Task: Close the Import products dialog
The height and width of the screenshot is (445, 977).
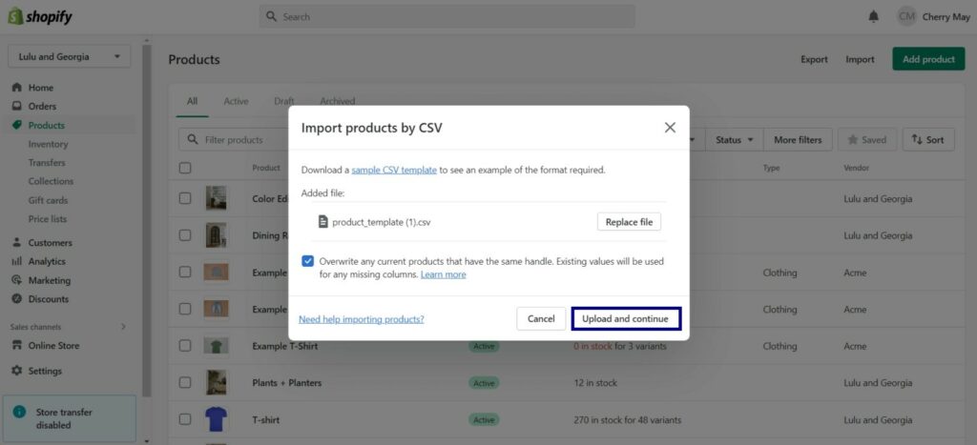Action: (x=670, y=128)
